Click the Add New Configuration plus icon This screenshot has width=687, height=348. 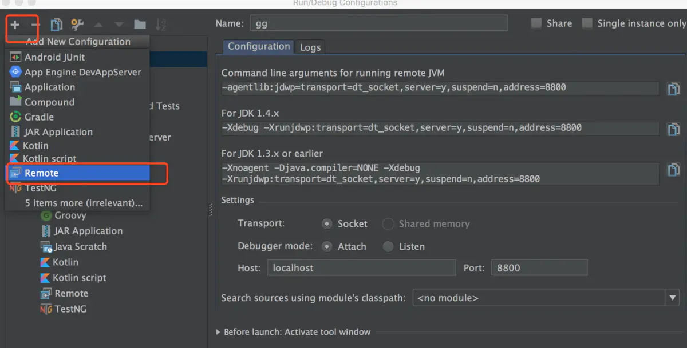(x=15, y=24)
